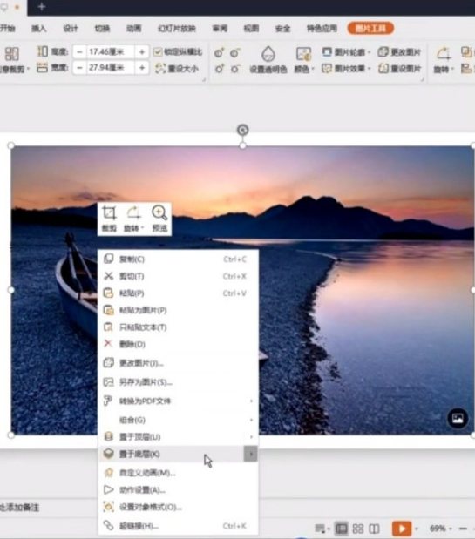Click the width input field
Screen dimensions: 475x539
110,68
